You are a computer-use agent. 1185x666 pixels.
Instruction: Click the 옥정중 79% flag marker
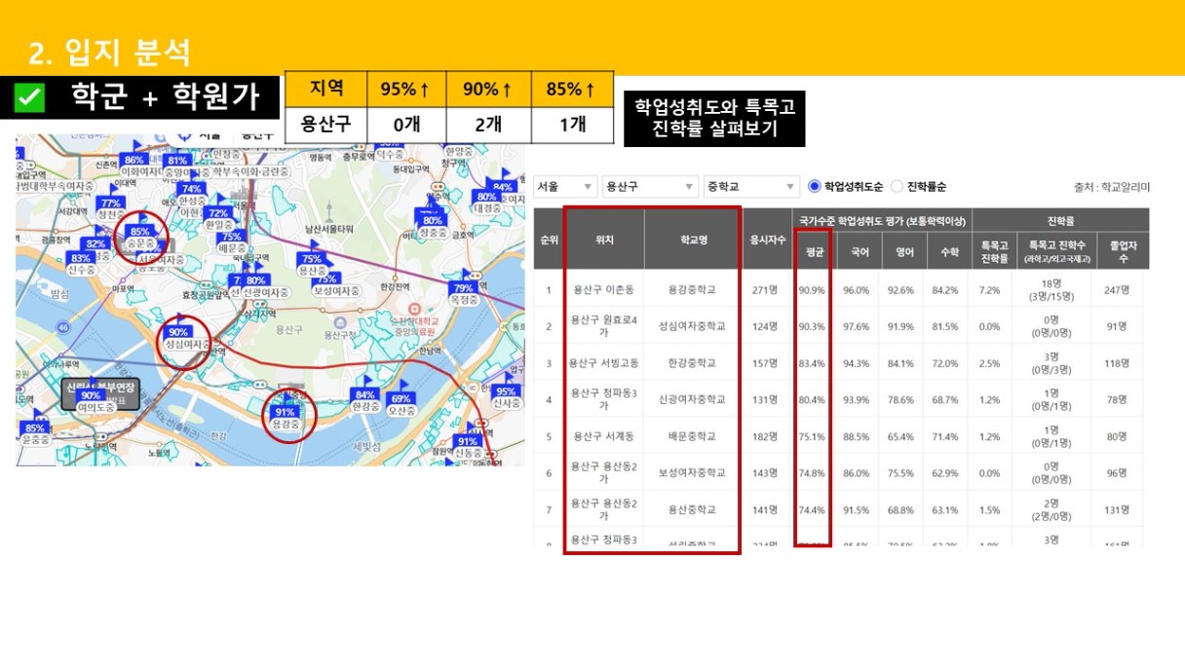point(464,288)
